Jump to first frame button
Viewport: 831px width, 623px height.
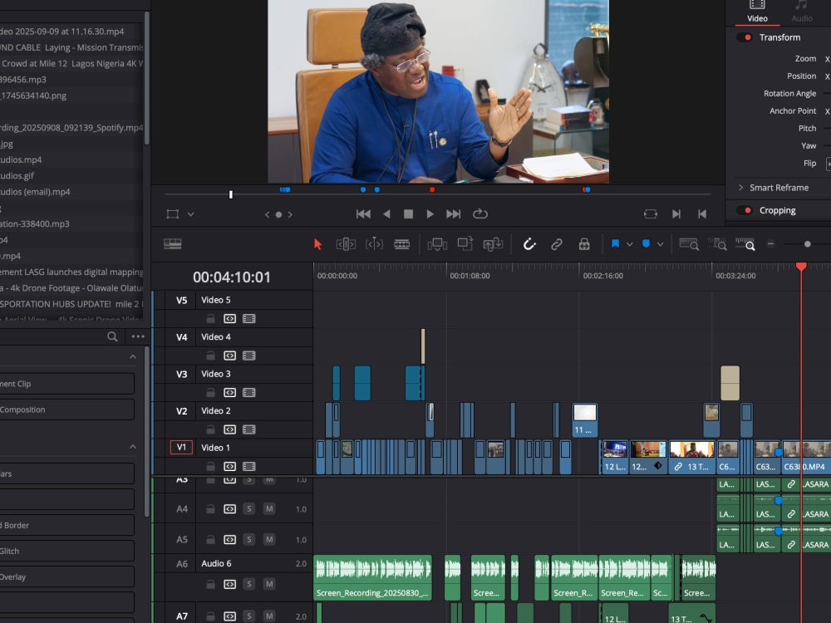363,214
